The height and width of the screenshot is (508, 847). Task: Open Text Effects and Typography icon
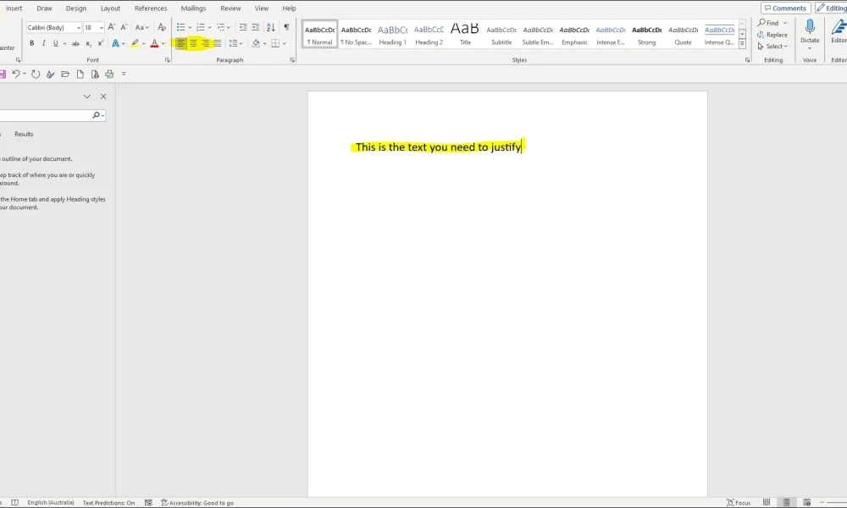point(115,43)
